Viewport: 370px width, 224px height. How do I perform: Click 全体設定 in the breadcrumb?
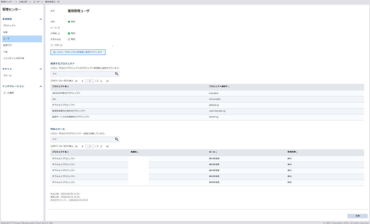(x=23, y=2)
